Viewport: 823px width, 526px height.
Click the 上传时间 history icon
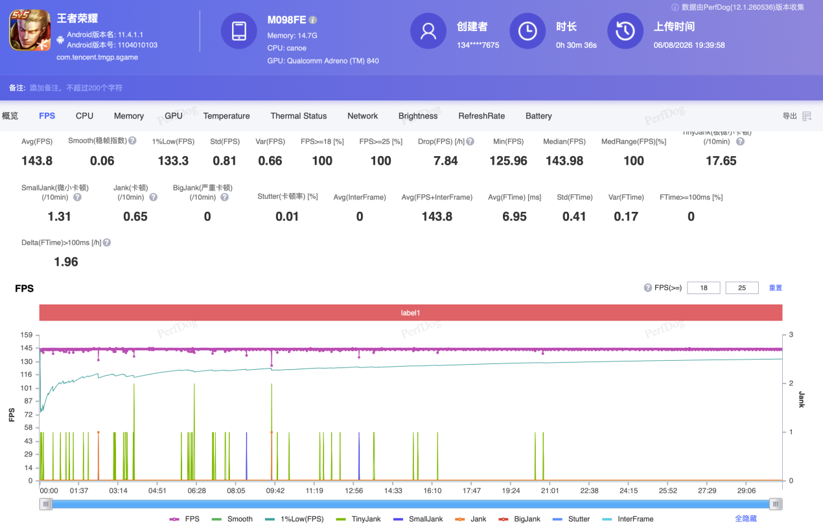tap(625, 31)
